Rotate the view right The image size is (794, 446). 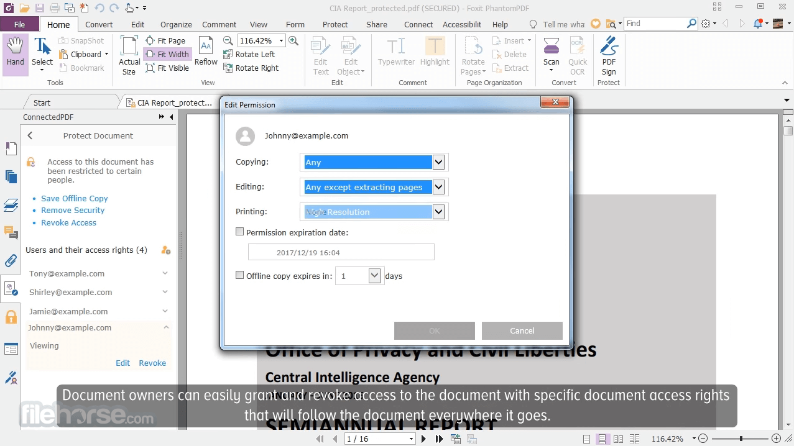(x=251, y=68)
